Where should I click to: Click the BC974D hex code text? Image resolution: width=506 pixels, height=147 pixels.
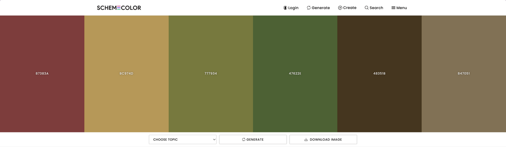[x=127, y=74]
